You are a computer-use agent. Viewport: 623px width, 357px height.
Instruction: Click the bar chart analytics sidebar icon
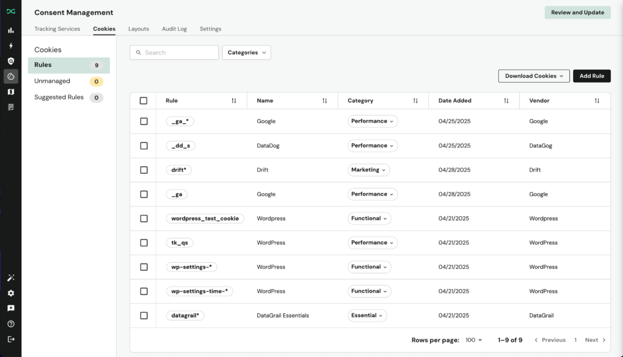(10, 30)
